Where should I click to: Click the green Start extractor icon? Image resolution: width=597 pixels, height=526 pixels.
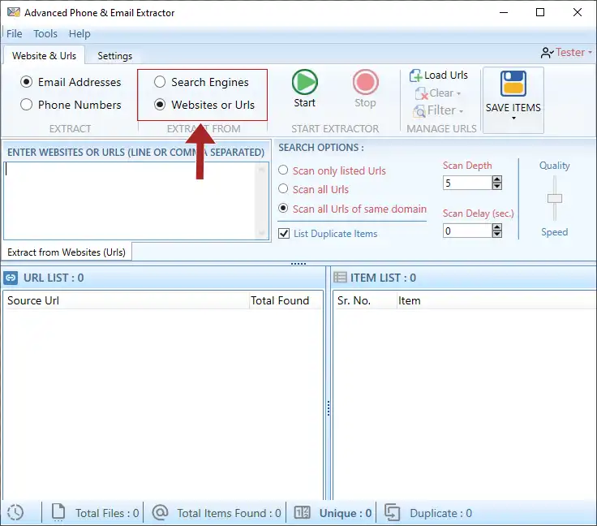[x=305, y=82]
